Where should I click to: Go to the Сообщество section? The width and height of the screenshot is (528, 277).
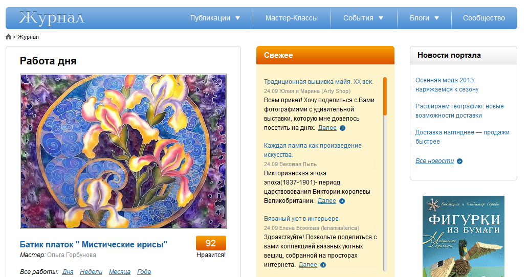484,18
